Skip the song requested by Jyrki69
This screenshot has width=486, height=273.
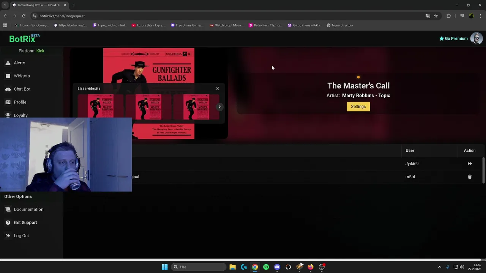click(470, 164)
